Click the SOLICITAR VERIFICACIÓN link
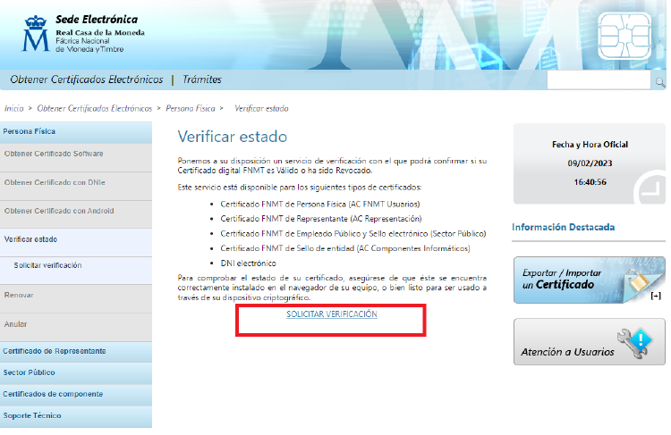This screenshot has height=435, width=671. [x=332, y=314]
